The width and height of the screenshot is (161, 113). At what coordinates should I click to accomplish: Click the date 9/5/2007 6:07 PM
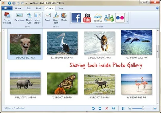(137, 97)
